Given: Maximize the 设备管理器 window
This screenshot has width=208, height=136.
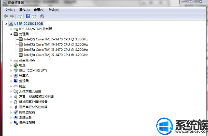Looking at the screenshot, I should point(190,2).
